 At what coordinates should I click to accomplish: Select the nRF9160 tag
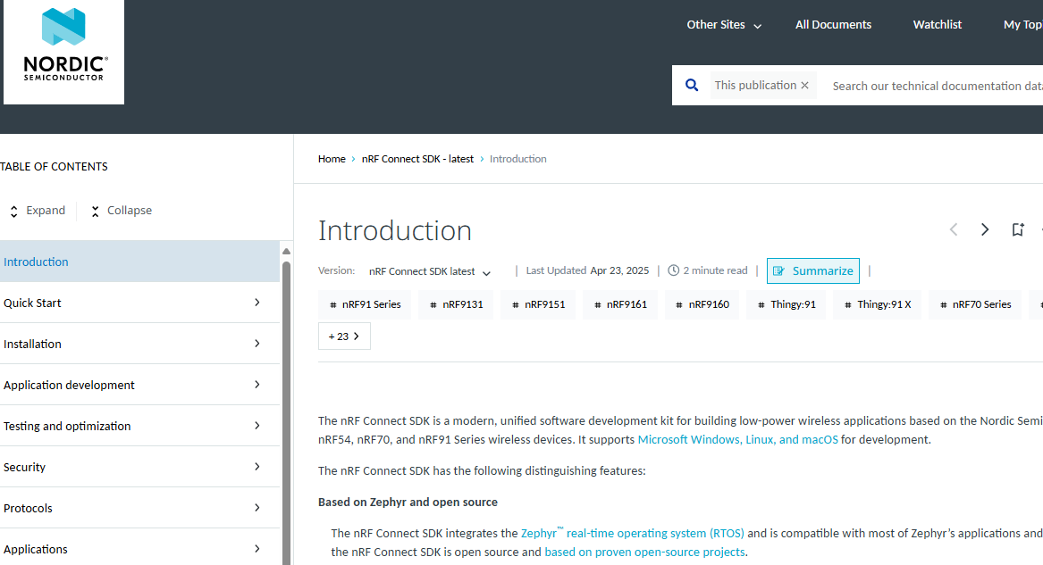[x=702, y=304]
